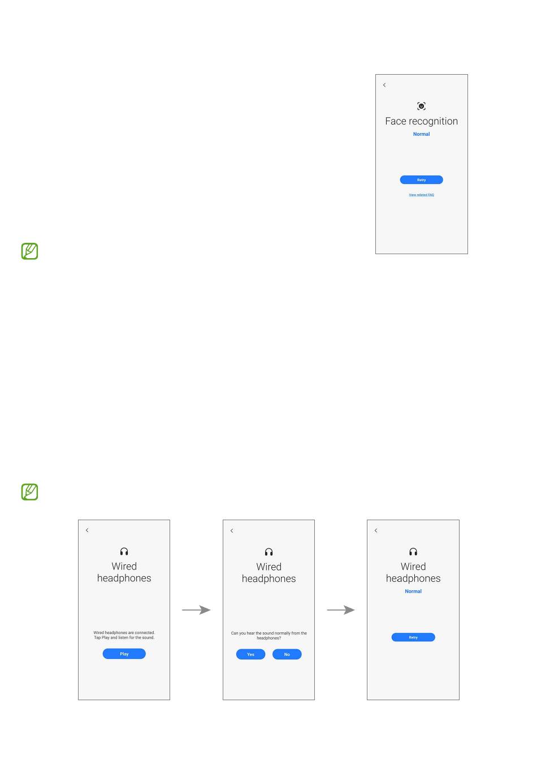Click headphones icon above the Yes/No question
The image size is (537, 780).
coord(268,552)
